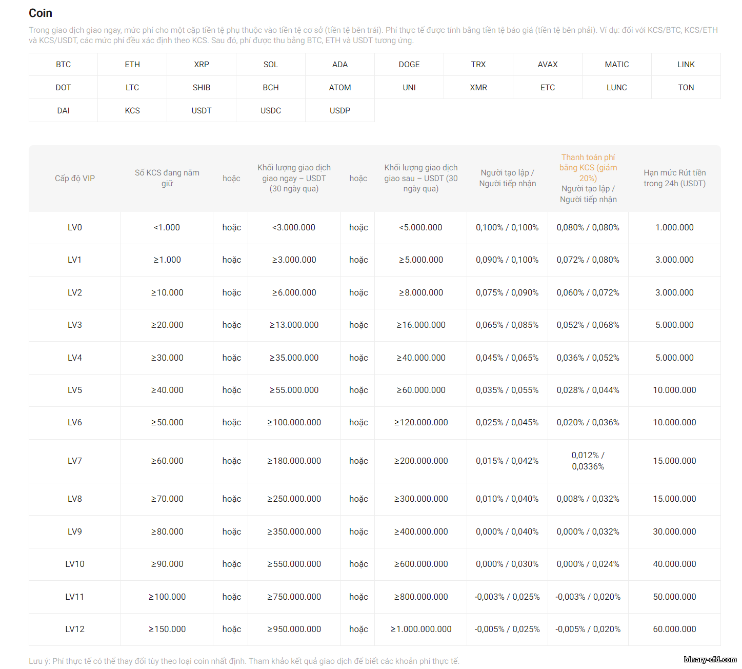Click the 'Hạn mức Rút tiền' header

(x=675, y=178)
